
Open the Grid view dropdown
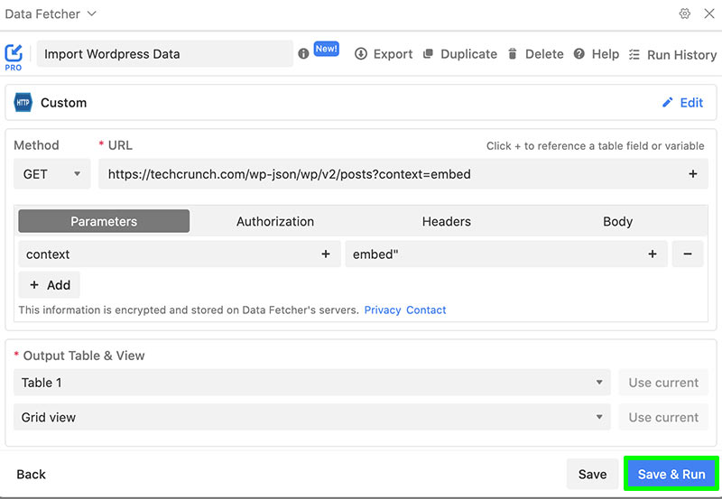click(x=311, y=418)
